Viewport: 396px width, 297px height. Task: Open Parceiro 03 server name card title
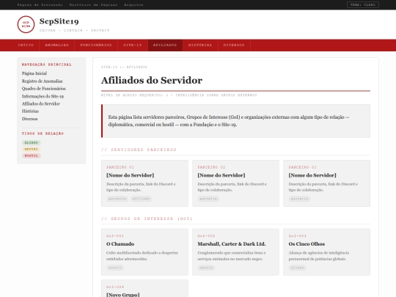pyautogui.click(x=312, y=175)
